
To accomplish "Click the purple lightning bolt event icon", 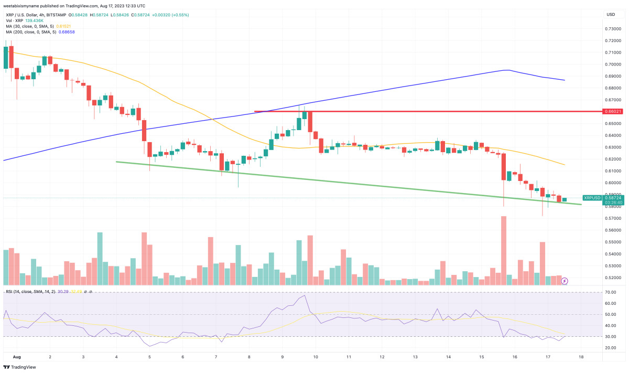I will pos(565,281).
